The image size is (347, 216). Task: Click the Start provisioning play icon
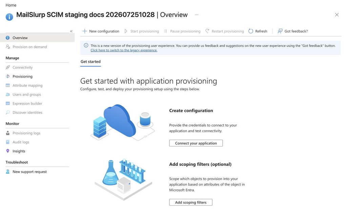point(126,31)
